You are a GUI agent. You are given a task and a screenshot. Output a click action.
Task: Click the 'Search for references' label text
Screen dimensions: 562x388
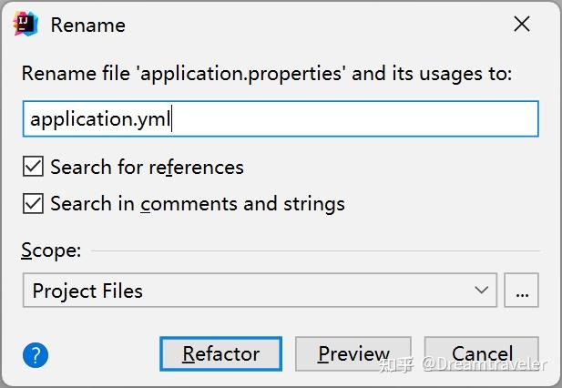coord(147,167)
